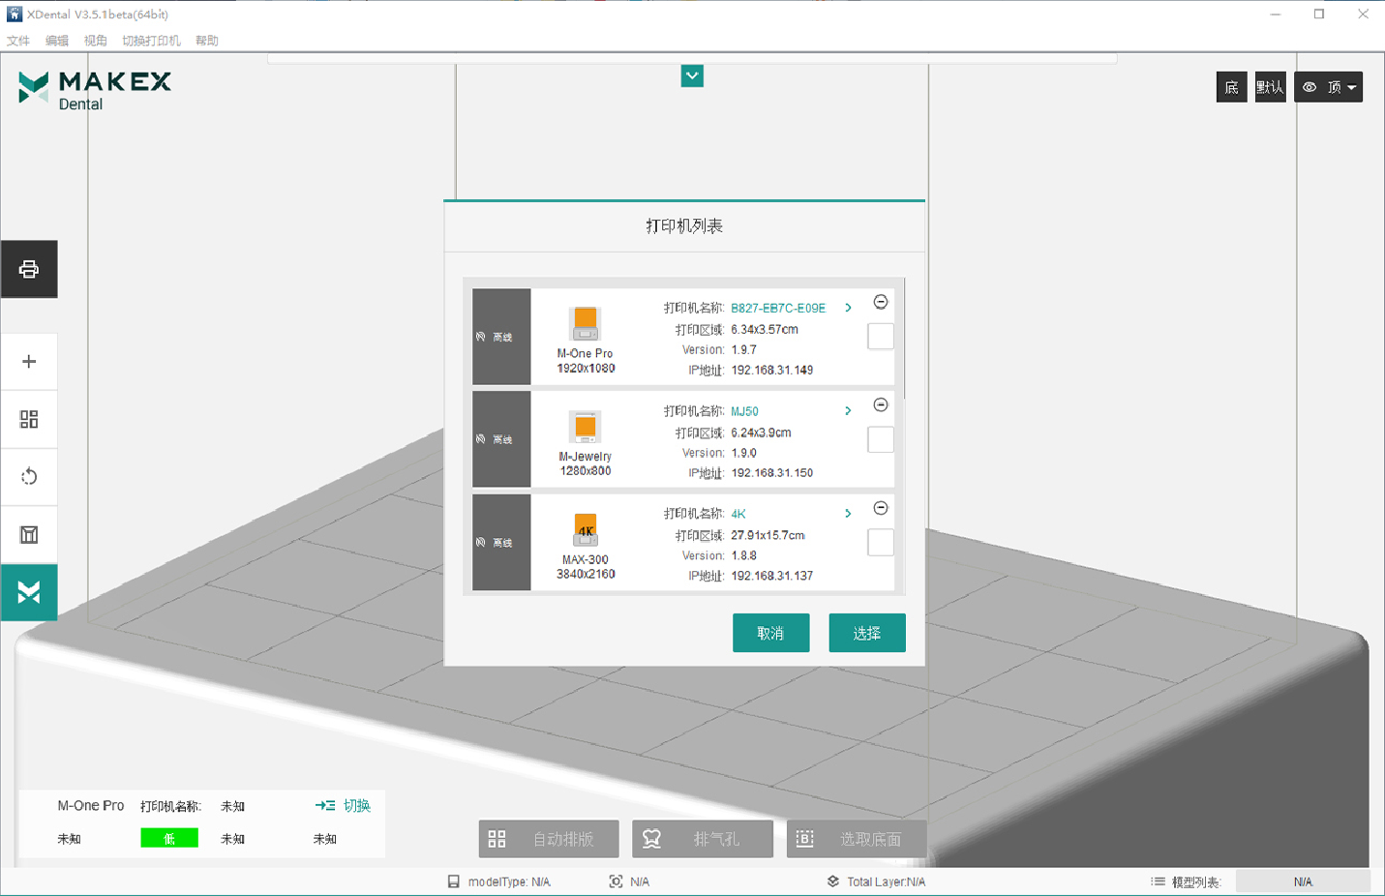The width and height of the screenshot is (1385, 896).
Task: Tick checkbox for the 4K printer
Action: point(881,543)
